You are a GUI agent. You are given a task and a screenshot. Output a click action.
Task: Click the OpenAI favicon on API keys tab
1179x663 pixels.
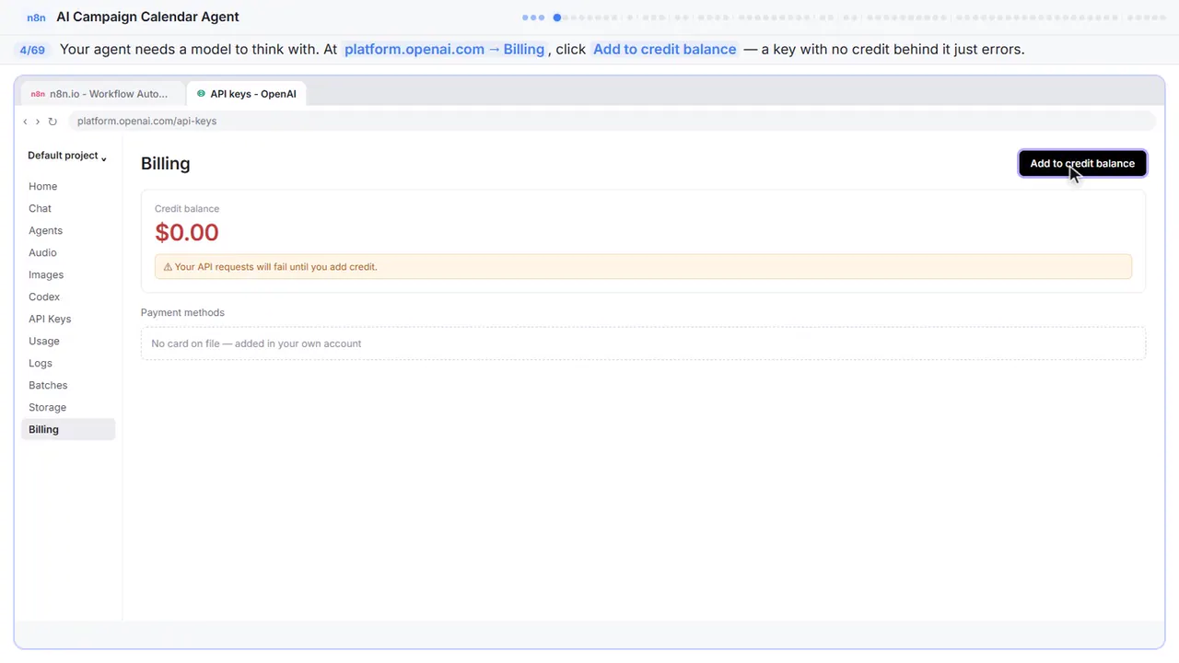pyautogui.click(x=201, y=94)
